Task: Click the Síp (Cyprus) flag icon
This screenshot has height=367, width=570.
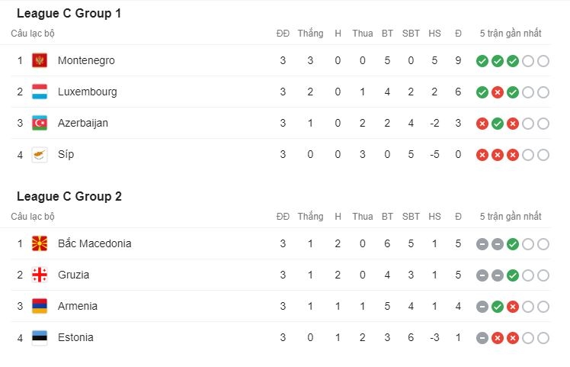Action: click(x=40, y=154)
